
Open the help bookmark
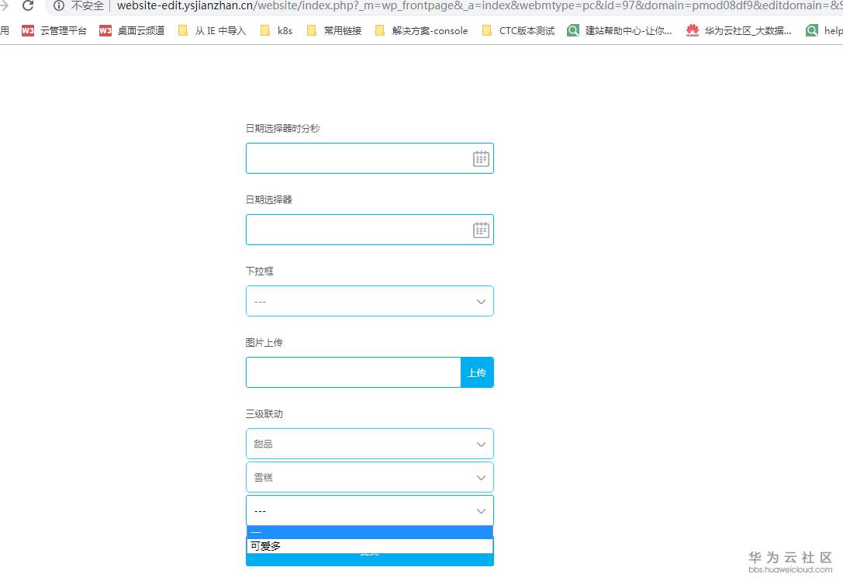pyautogui.click(x=824, y=31)
